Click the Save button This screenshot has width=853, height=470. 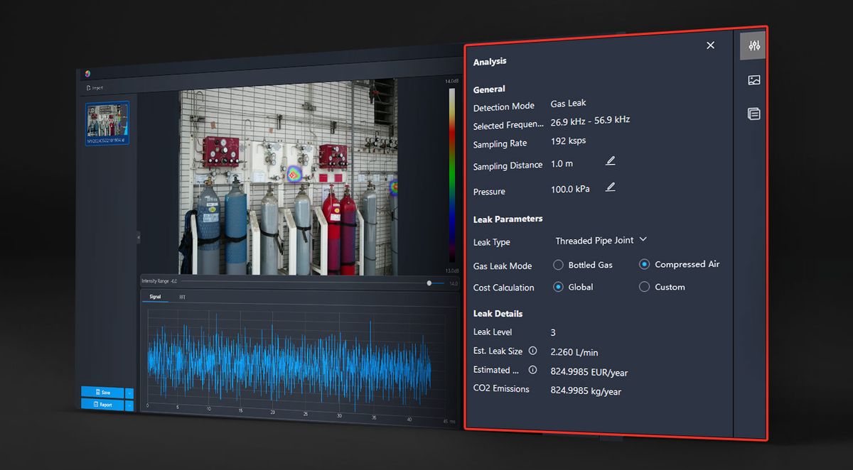point(102,393)
